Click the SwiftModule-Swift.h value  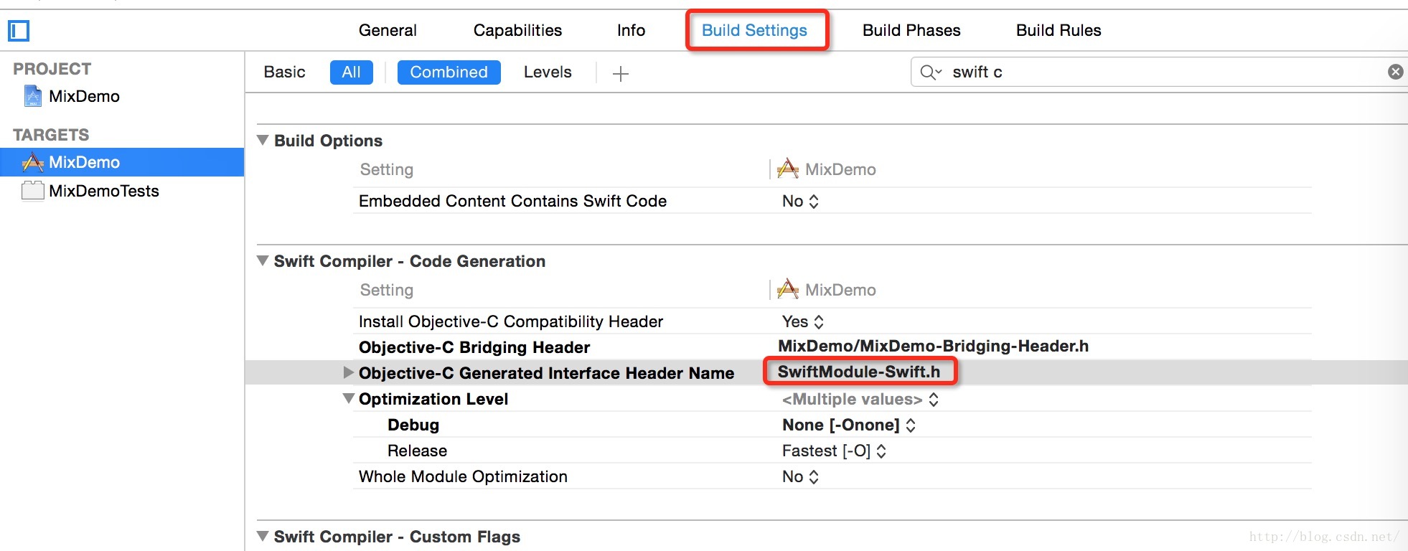tap(859, 372)
